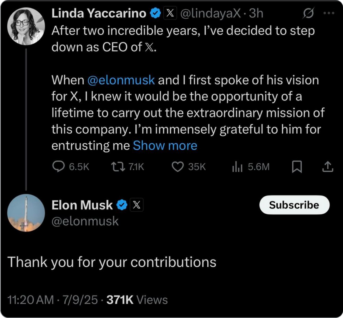Click Linda Yaccarino's blue verified badge
This screenshot has height=318, width=343.
(156, 14)
